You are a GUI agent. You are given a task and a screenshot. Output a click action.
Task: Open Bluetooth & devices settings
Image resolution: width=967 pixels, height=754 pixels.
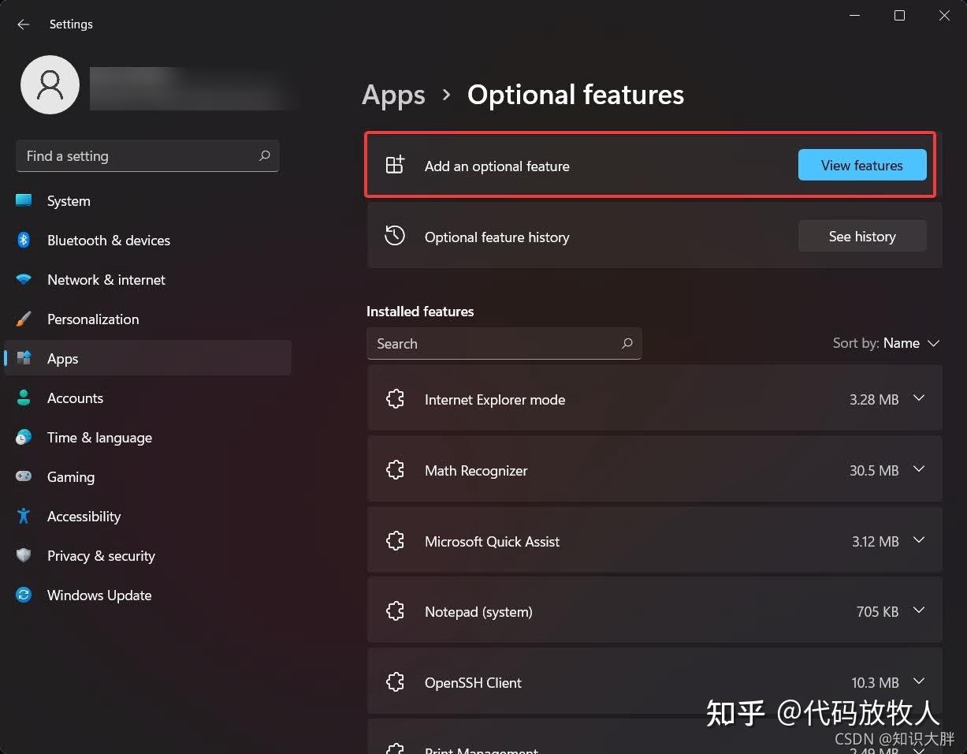tap(24, 241)
